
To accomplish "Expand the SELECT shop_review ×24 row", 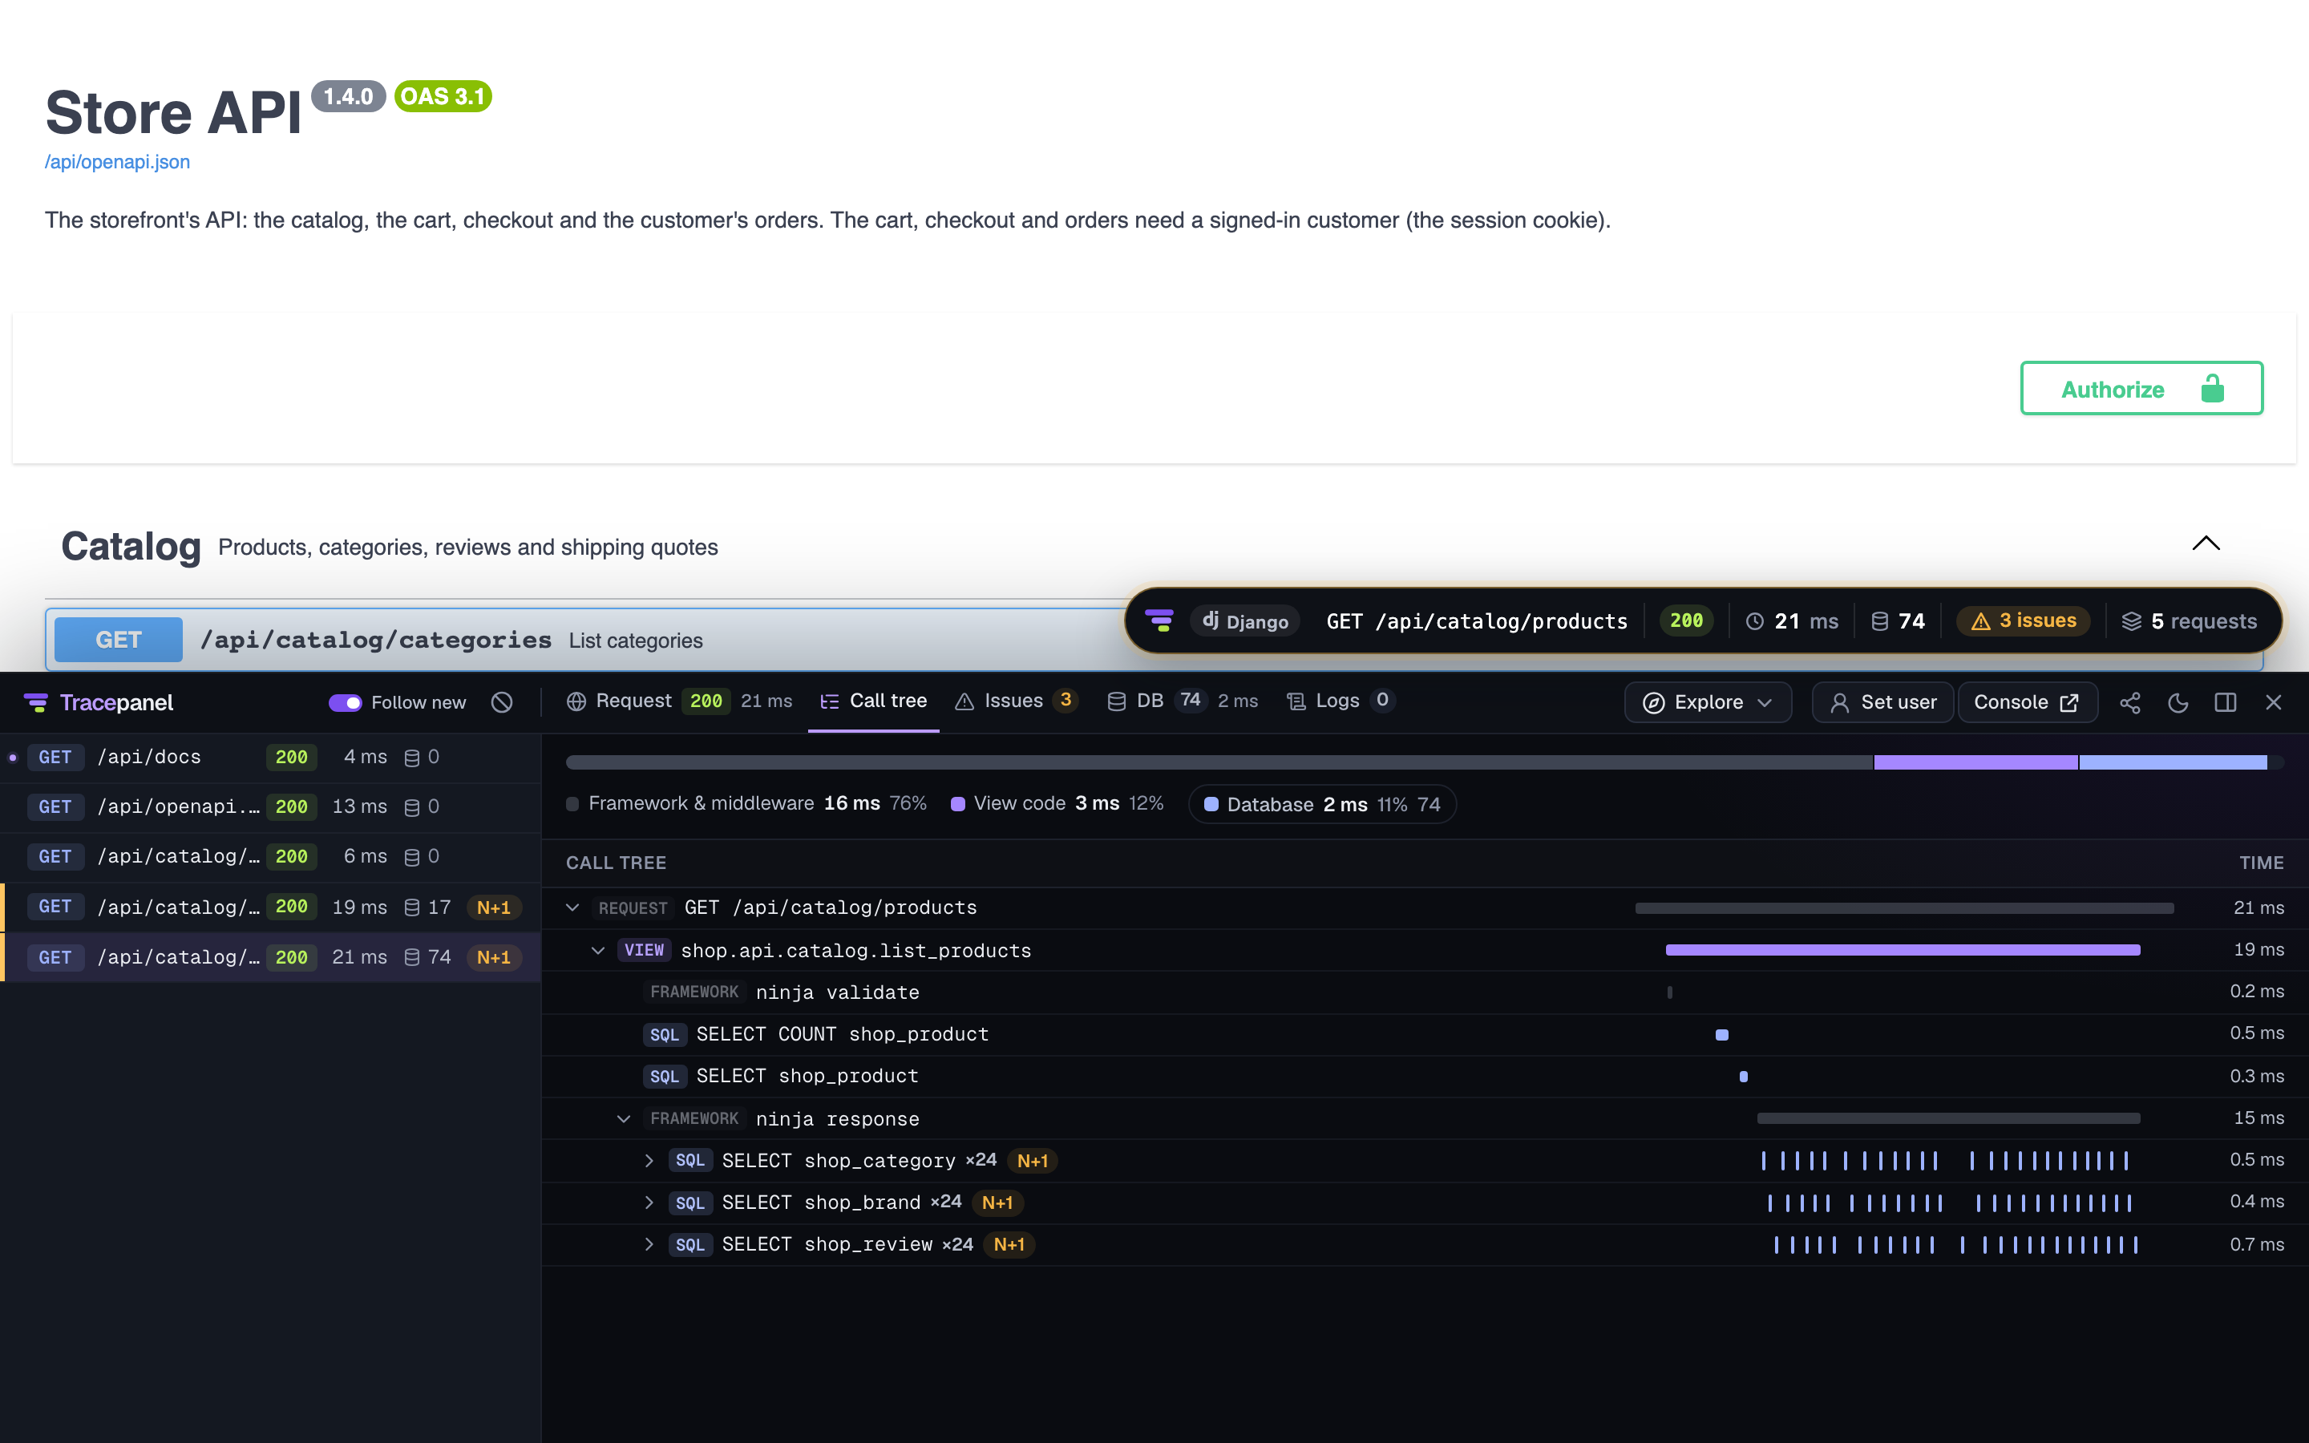I will [649, 1244].
